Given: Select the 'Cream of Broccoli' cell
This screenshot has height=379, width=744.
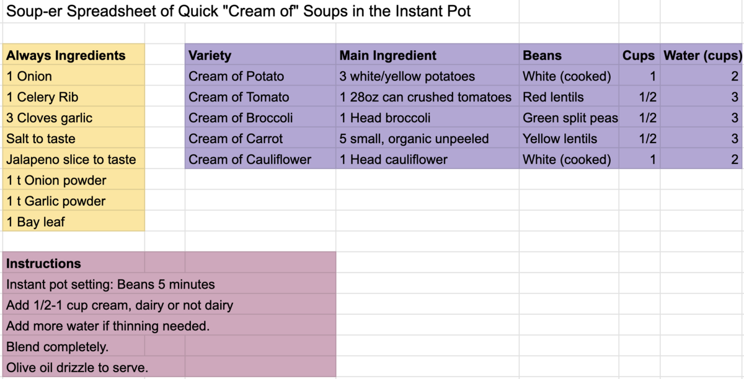Looking at the screenshot, I should point(260,118).
